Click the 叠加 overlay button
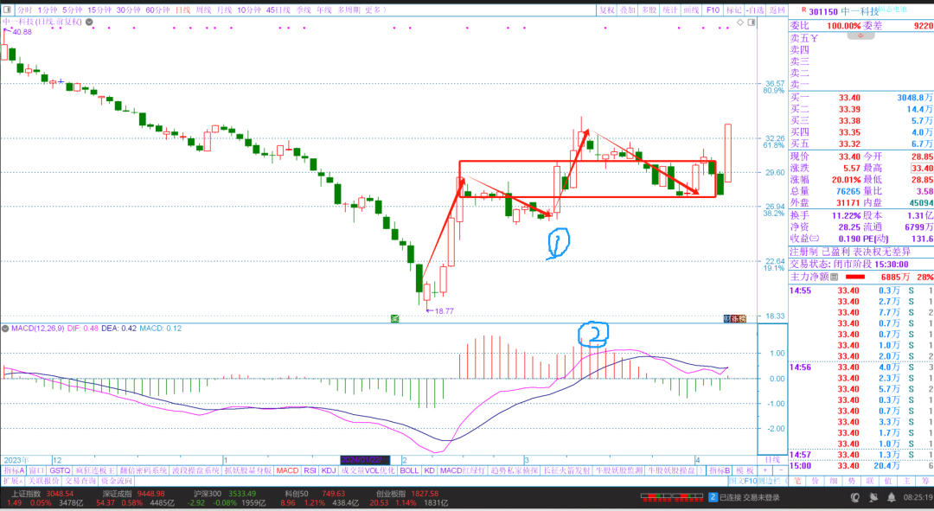Viewport: 934px width, 511px height. [x=629, y=10]
